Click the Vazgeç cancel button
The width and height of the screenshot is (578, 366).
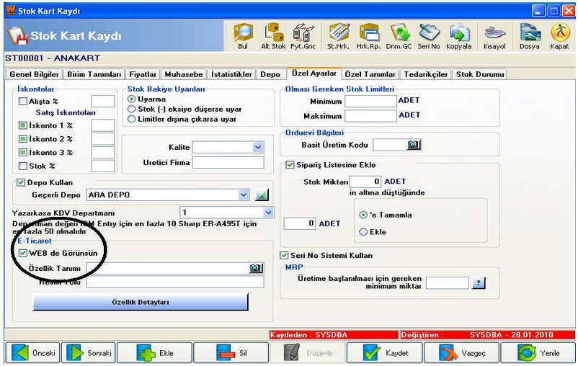(461, 353)
